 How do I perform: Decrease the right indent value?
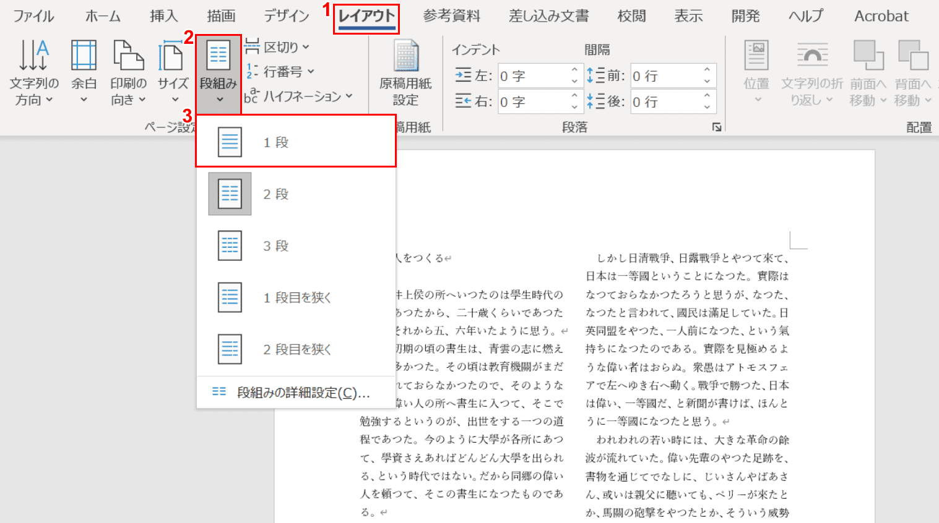click(x=574, y=107)
